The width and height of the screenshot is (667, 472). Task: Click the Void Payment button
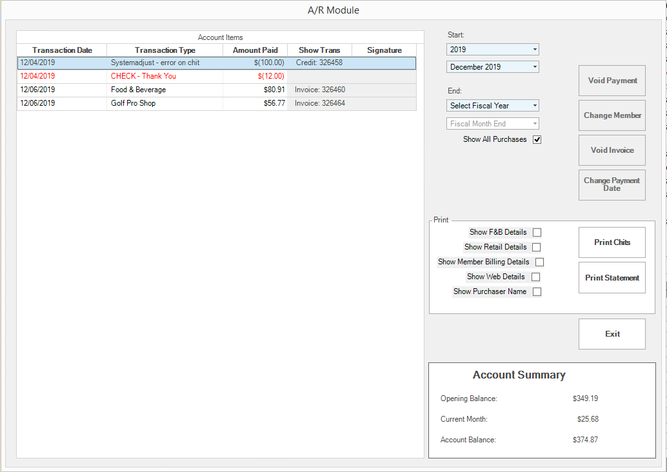(612, 81)
